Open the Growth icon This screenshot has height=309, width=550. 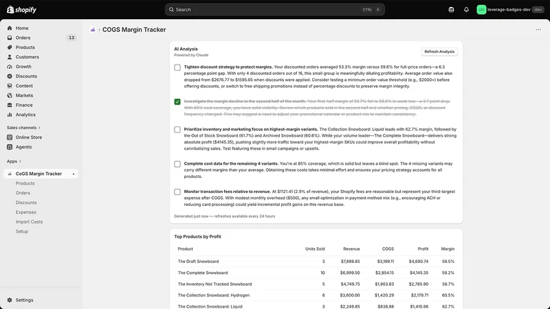(x=10, y=67)
